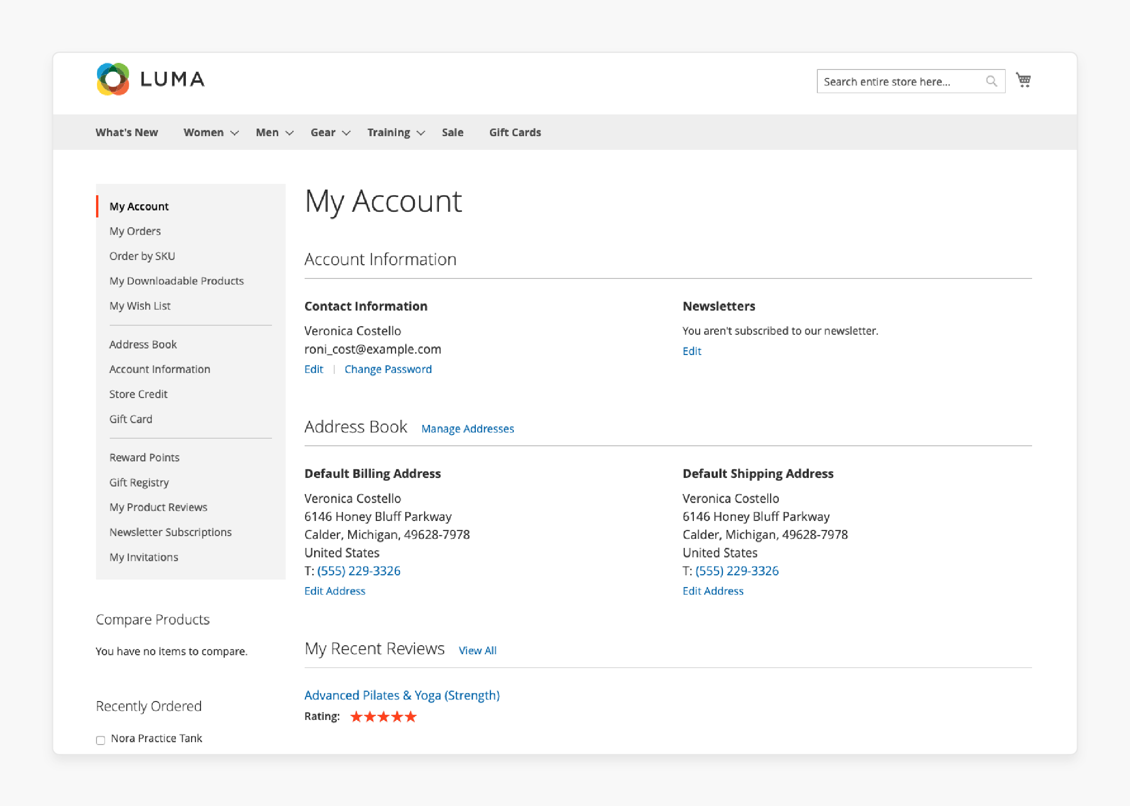Go to the Sale page
This screenshot has height=806, width=1130.
(453, 132)
